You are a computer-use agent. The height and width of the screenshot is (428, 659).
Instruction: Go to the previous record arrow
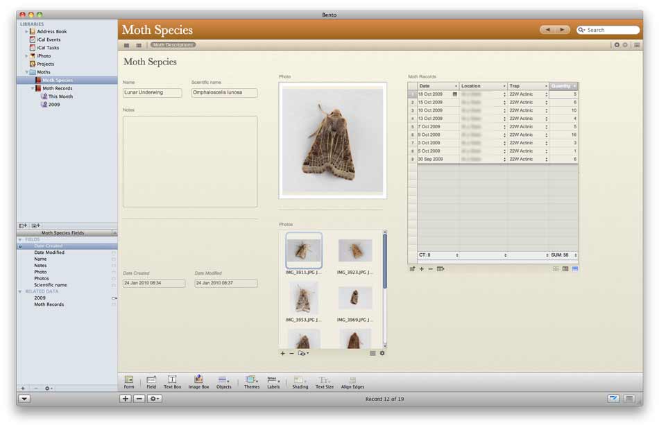coord(547,30)
